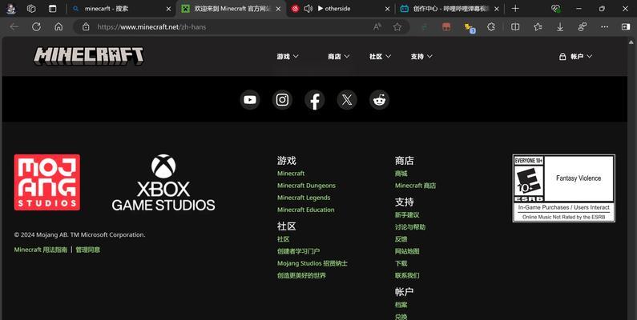
Task: Click the vertical scrollbar up arrow
Action: (631, 42)
